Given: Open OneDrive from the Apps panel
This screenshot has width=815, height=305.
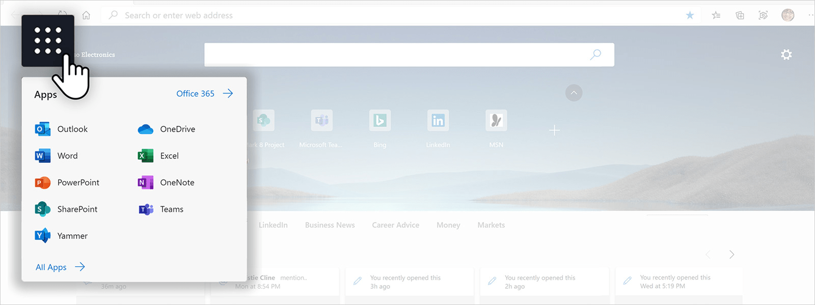Looking at the screenshot, I should tap(167, 129).
